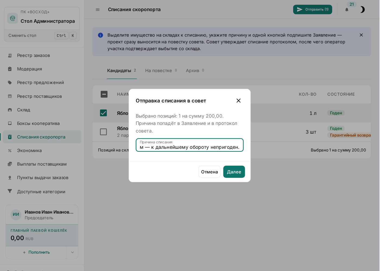Screen dimensions: 380x271
Task: Click the 'Отправить (1)' button
Action: coord(313,9)
